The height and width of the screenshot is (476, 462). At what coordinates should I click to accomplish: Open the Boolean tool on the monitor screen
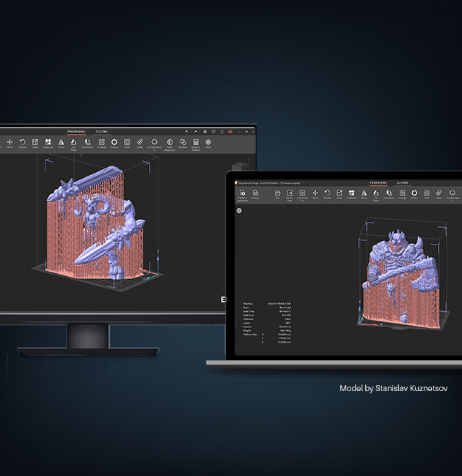point(183,143)
